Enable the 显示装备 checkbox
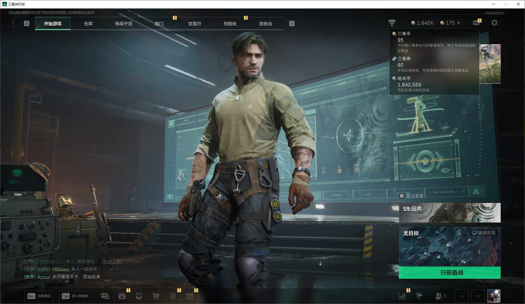Image resolution: width=525 pixels, height=304 pixels. [402, 196]
